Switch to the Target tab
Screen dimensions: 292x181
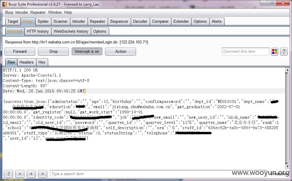tap(13, 21)
